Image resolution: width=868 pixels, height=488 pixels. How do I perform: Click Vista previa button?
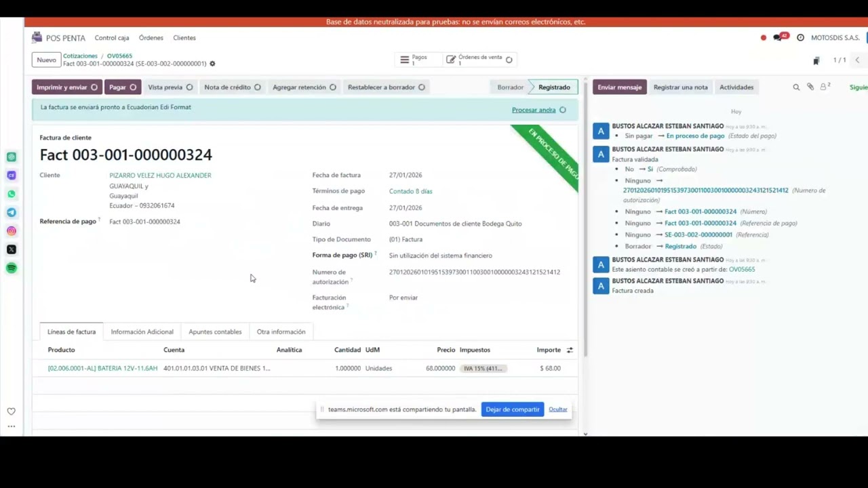(170, 87)
